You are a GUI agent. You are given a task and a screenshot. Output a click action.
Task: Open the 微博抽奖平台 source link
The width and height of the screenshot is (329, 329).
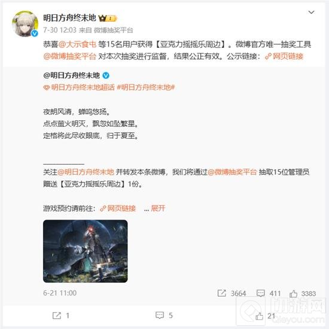click(113, 31)
